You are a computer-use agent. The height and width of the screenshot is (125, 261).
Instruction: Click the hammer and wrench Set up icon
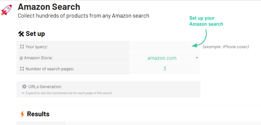click(x=21, y=34)
